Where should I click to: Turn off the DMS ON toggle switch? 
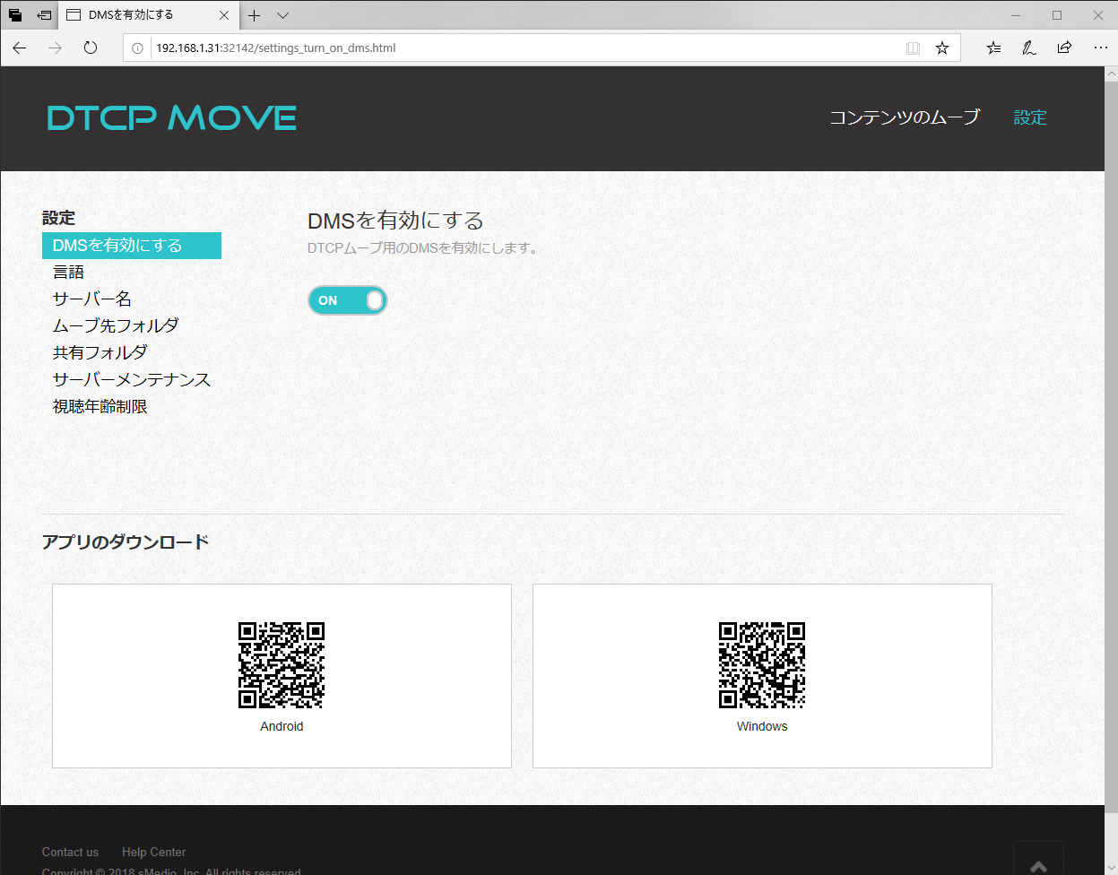(x=348, y=300)
